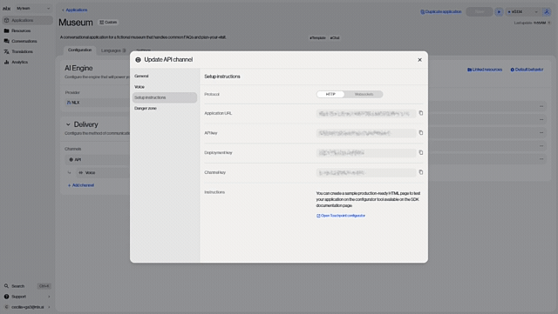Image resolution: width=558 pixels, height=314 pixels.
Task: Select Setup instructions section
Action: click(x=165, y=97)
